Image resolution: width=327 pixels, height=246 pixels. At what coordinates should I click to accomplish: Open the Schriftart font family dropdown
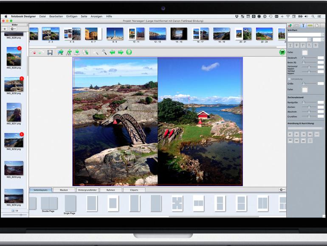click(x=306, y=34)
